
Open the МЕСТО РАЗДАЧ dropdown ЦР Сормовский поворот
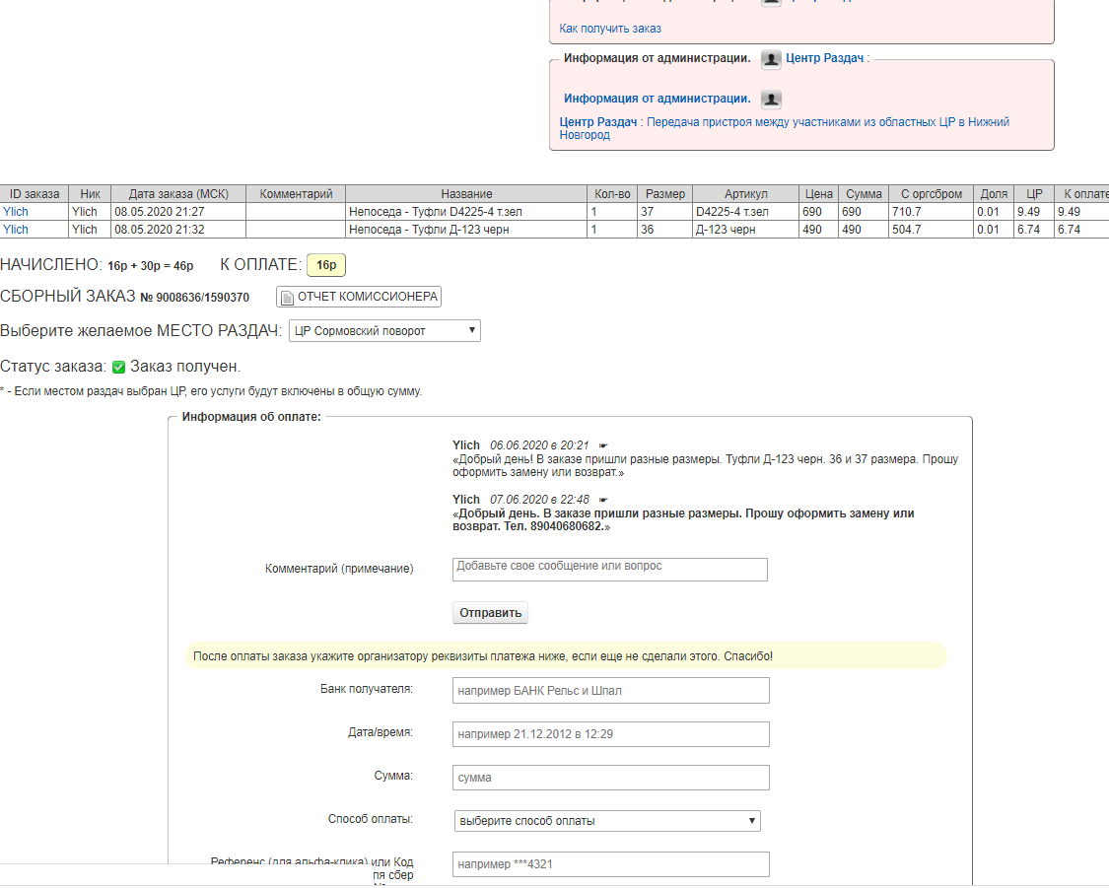[x=384, y=331]
